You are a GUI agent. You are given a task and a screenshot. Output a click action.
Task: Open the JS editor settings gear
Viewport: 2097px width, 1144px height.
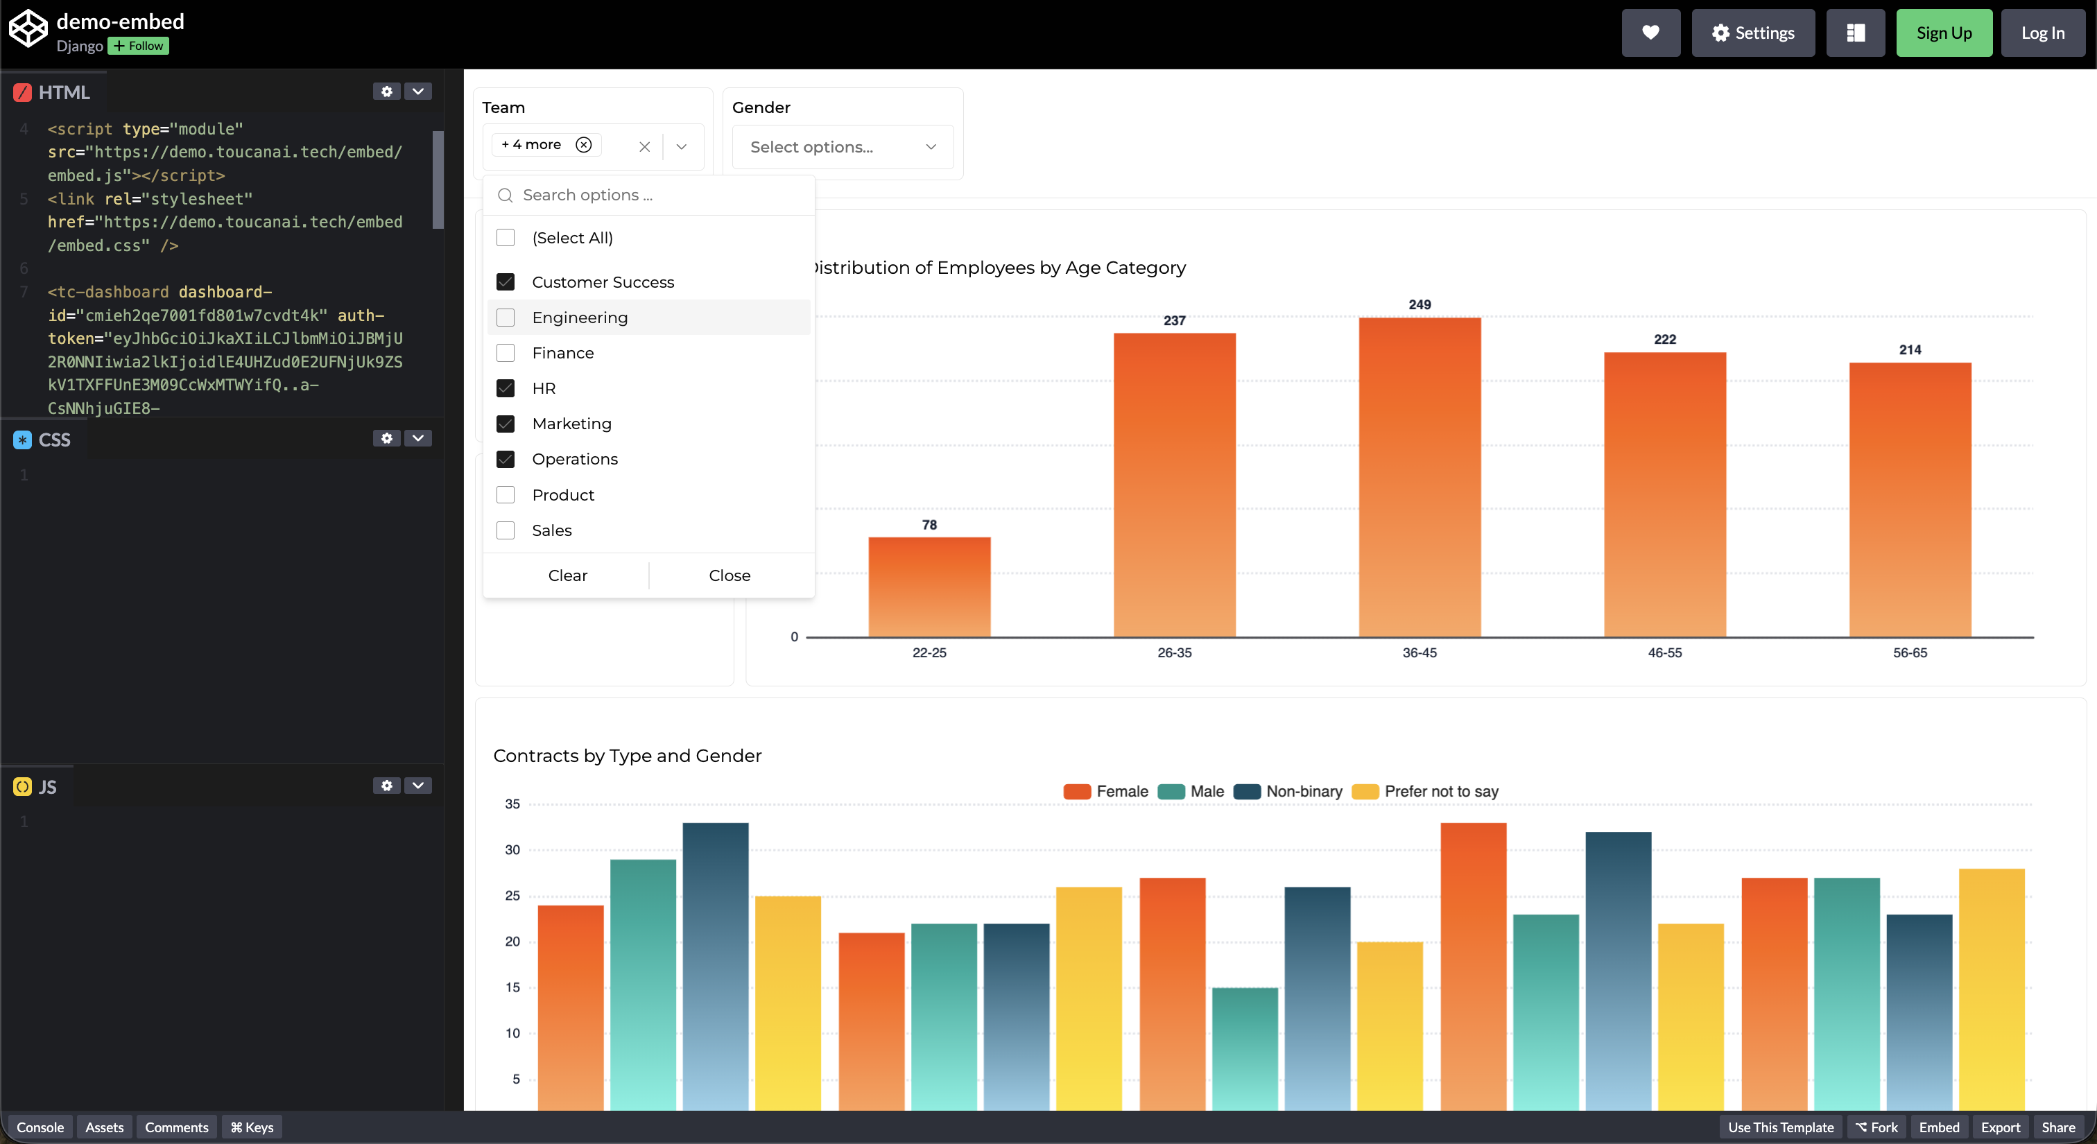coord(387,785)
